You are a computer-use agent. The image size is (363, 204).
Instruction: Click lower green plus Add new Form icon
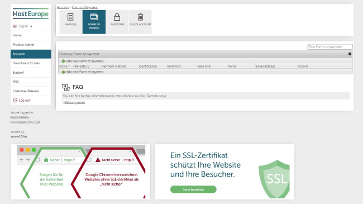[x=63, y=72]
